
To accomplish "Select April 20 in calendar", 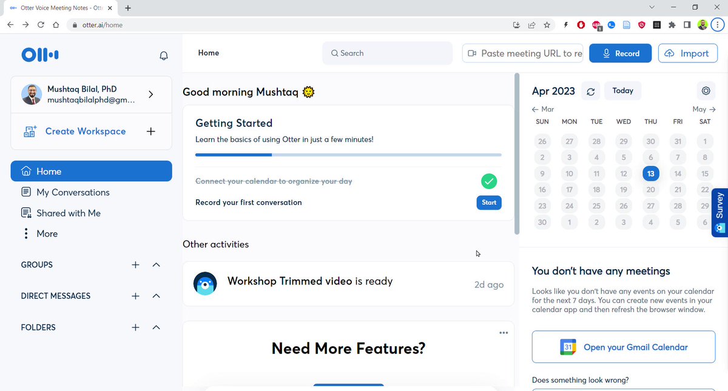I will coord(650,190).
